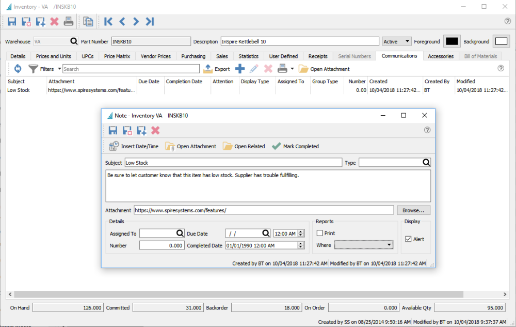
Task: Click the Subject field containing Low Stock
Action: pyautogui.click(x=233, y=163)
